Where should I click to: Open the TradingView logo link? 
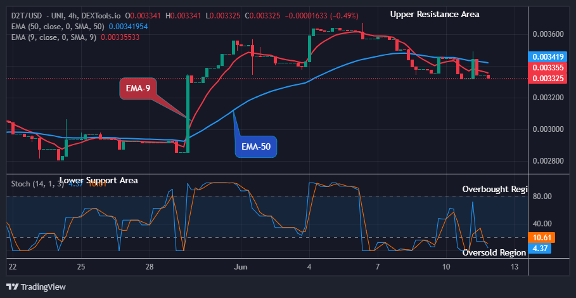tap(36, 287)
